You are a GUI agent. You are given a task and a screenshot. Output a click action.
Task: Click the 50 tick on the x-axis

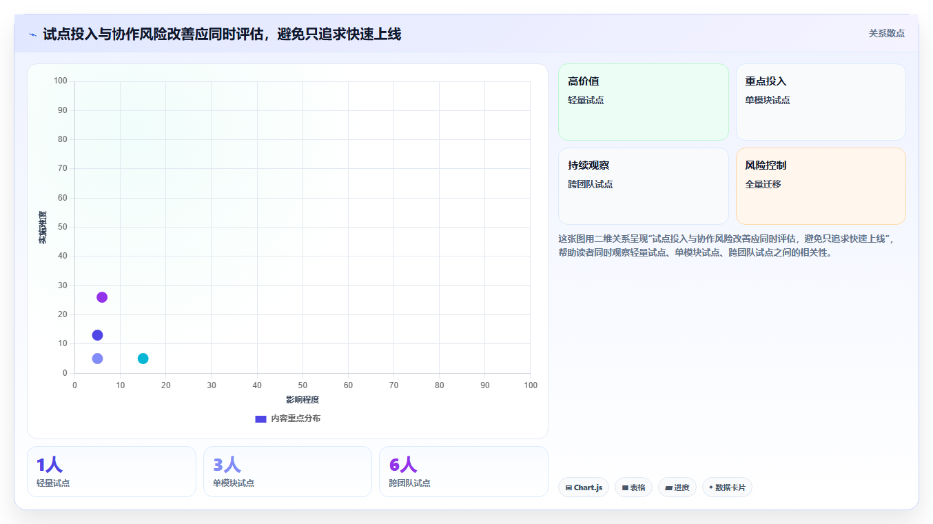[303, 385]
